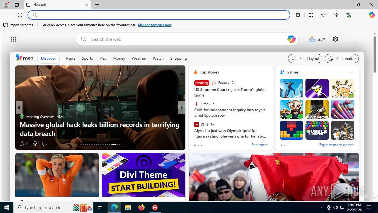The width and height of the screenshot is (378, 213).
Task: Dislike the data breach story
Action: coord(35,144)
